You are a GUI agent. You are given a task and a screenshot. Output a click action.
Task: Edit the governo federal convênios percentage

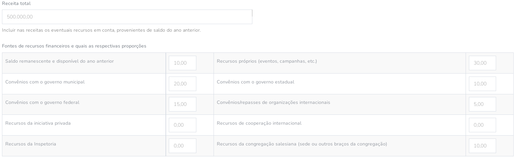pos(182,104)
